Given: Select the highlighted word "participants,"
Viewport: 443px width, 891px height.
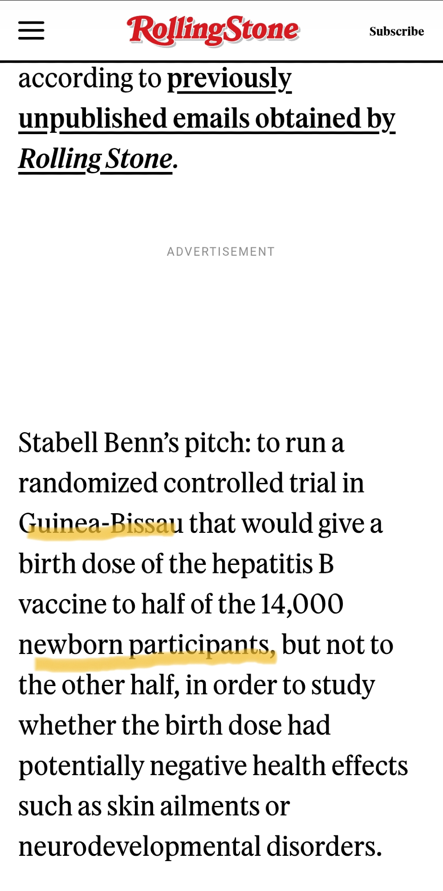Looking at the screenshot, I should coord(202,645).
